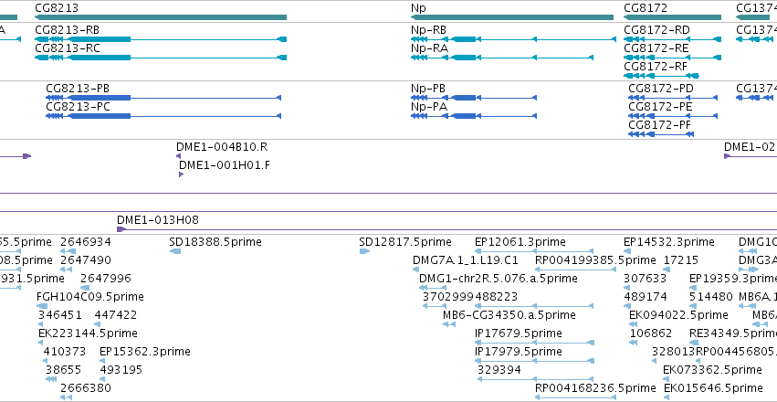This screenshot has height=402, width=777.
Task: Select the CG8213-PC protein label
Action: [x=78, y=107]
